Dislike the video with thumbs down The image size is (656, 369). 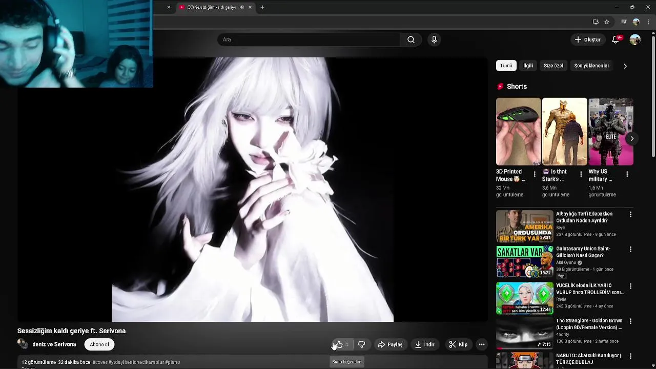coord(361,344)
